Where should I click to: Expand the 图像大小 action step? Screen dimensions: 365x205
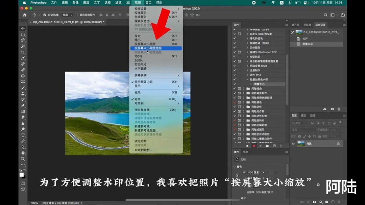pyautogui.click(x=251, y=84)
